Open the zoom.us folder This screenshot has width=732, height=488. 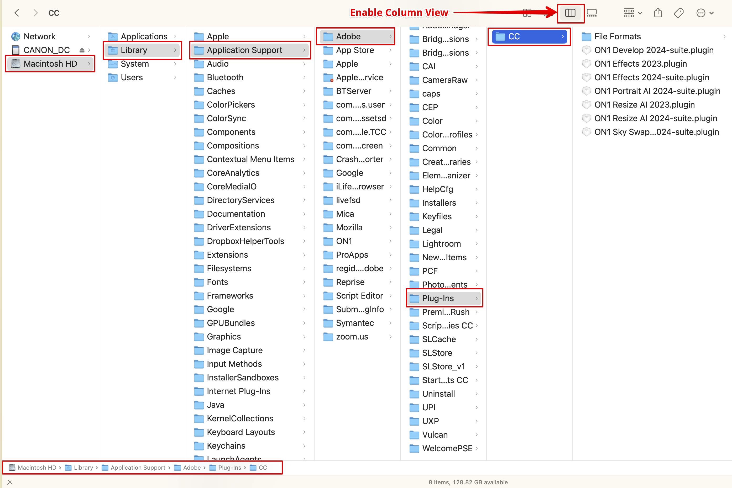click(x=357, y=337)
